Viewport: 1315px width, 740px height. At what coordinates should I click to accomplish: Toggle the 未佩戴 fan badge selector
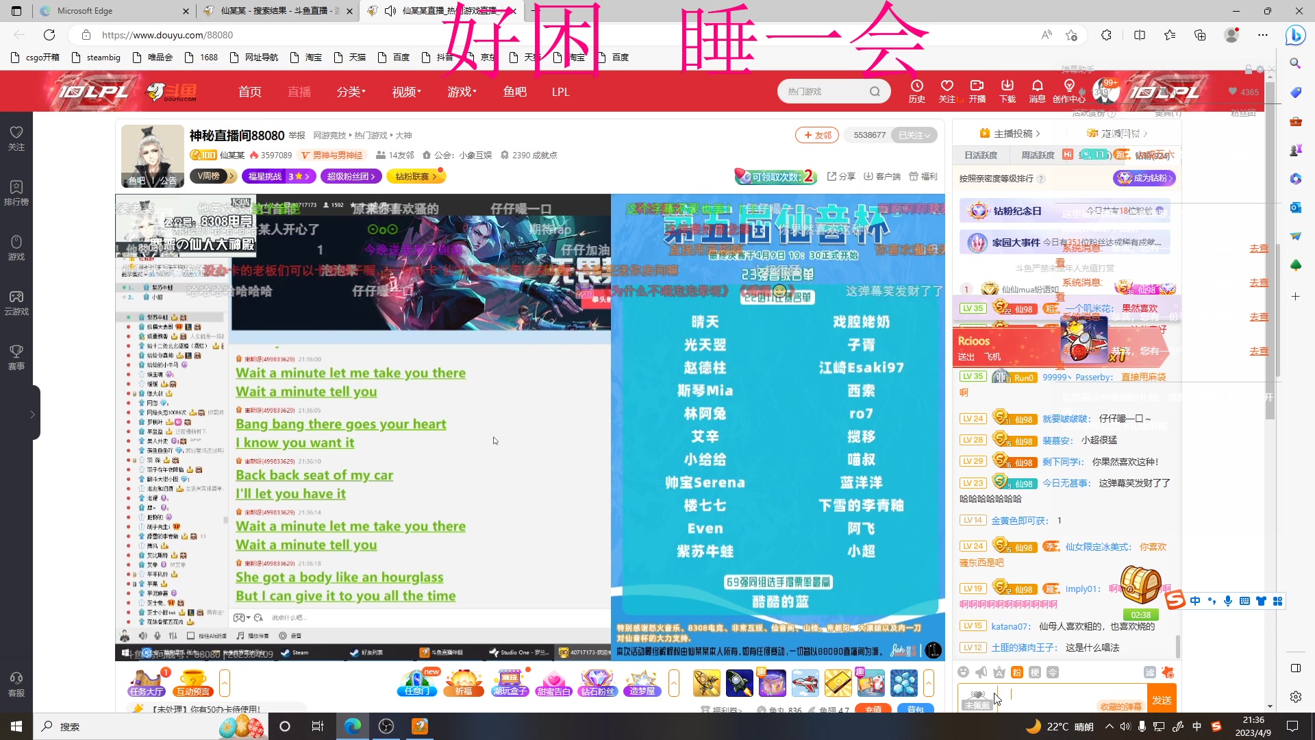point(977,700)
